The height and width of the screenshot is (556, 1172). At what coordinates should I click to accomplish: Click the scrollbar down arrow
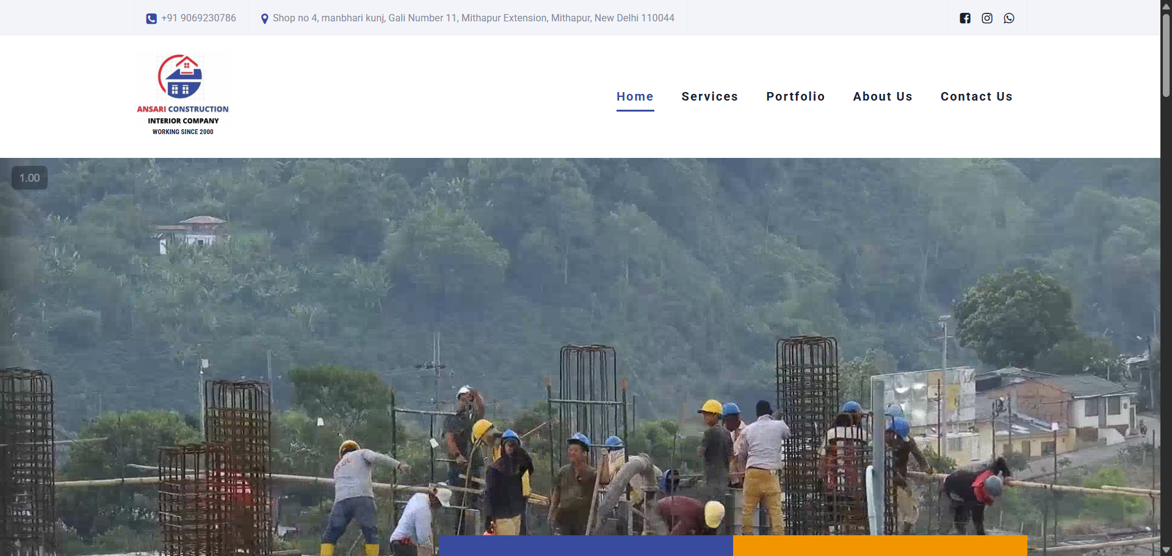1166,550
